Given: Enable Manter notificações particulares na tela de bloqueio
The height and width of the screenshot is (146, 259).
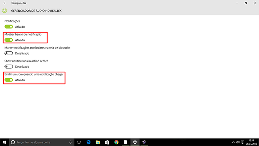Looking at the screenshot, I should [x=9, y=53].
